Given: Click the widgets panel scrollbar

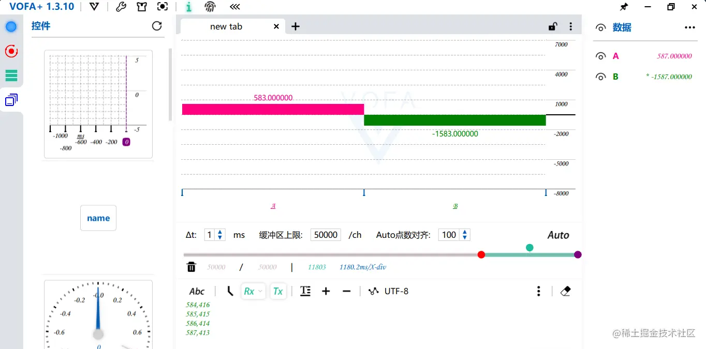Looking at the screenshot, I should (x=170, y=85).
